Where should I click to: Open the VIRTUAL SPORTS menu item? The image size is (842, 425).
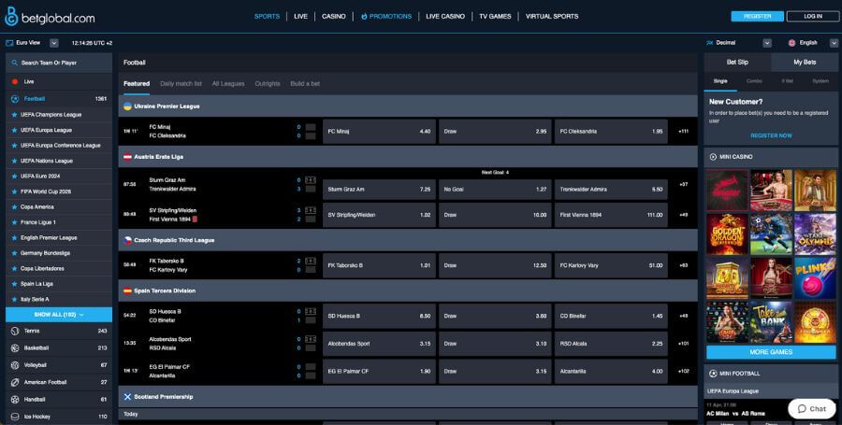(551, 17)
